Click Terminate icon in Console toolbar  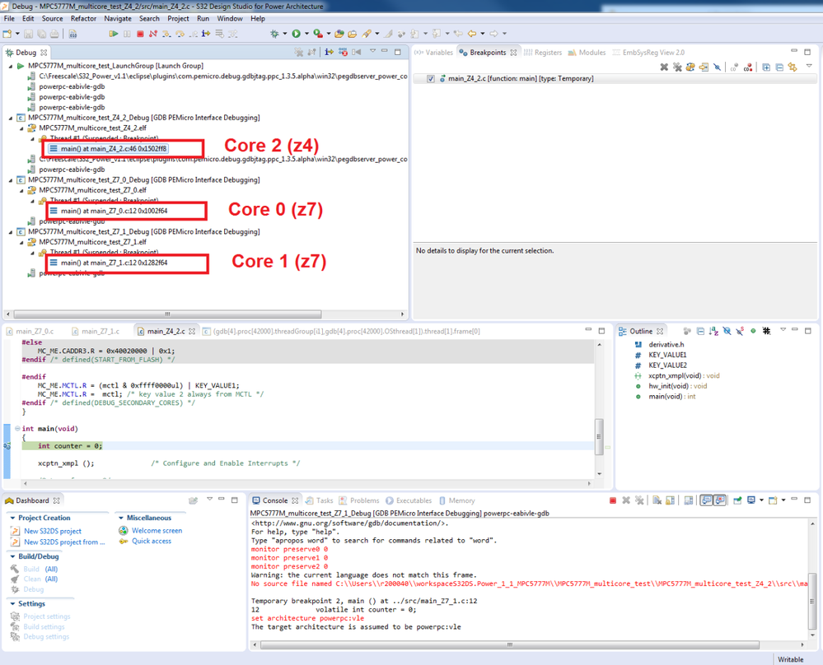click(613, 500)
